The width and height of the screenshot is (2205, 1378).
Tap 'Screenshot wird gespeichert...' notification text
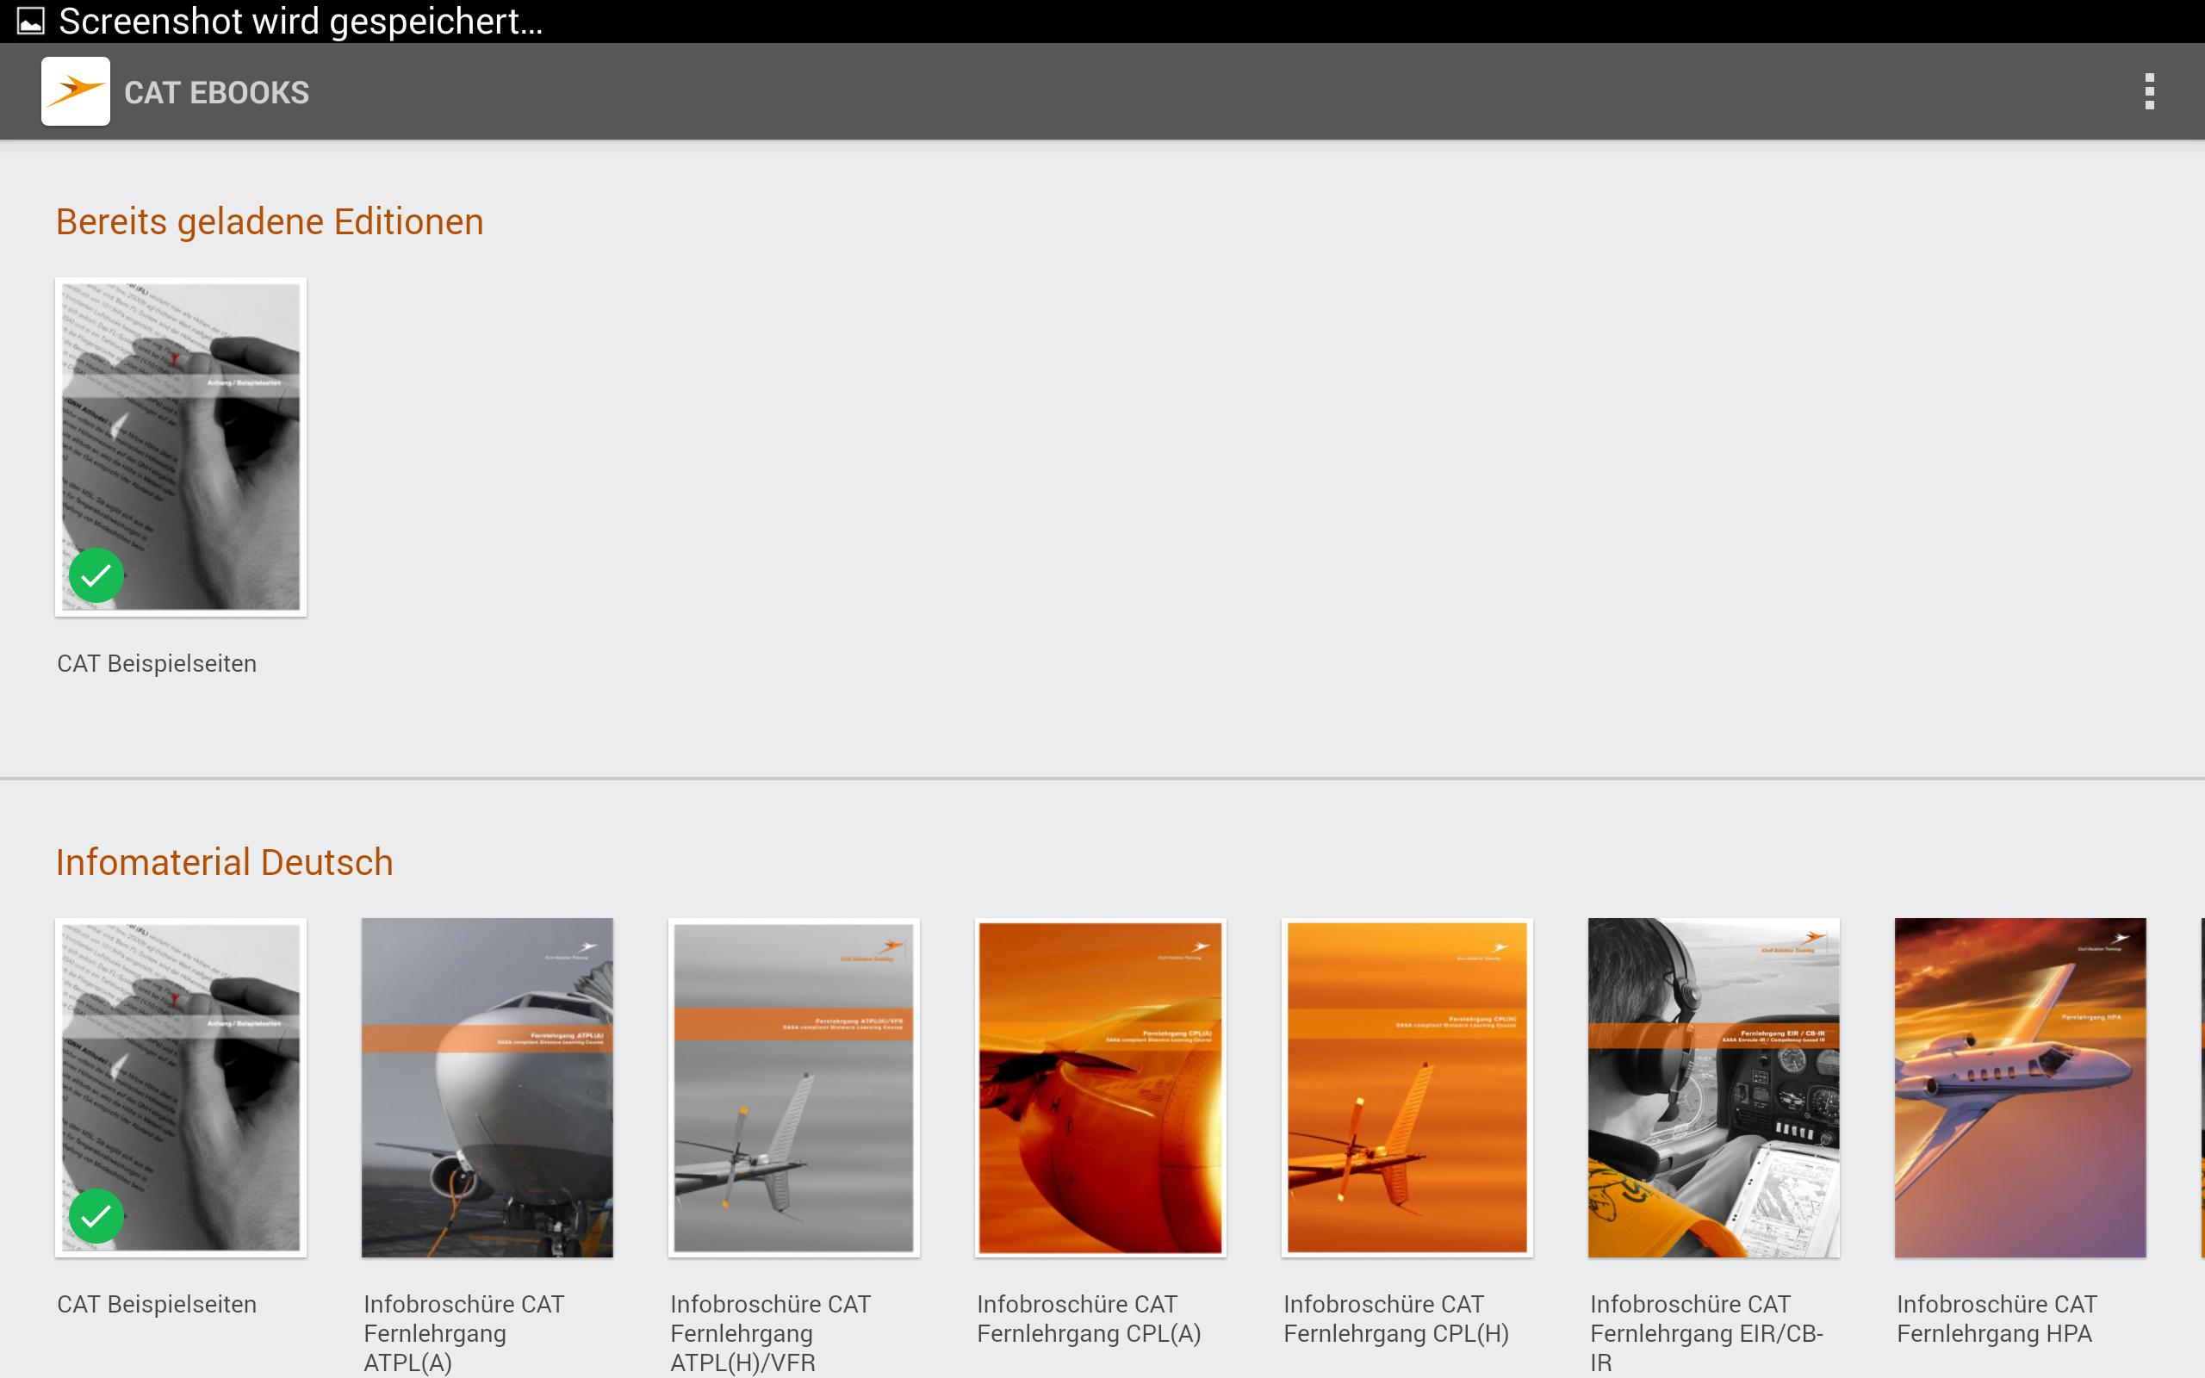(301, 21)
